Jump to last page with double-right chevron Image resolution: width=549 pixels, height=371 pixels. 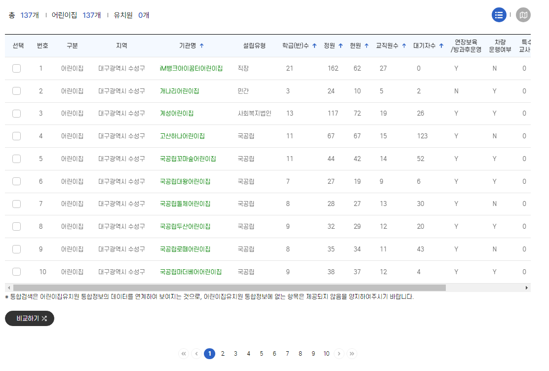pyautogui.click(x=352, y=353)
